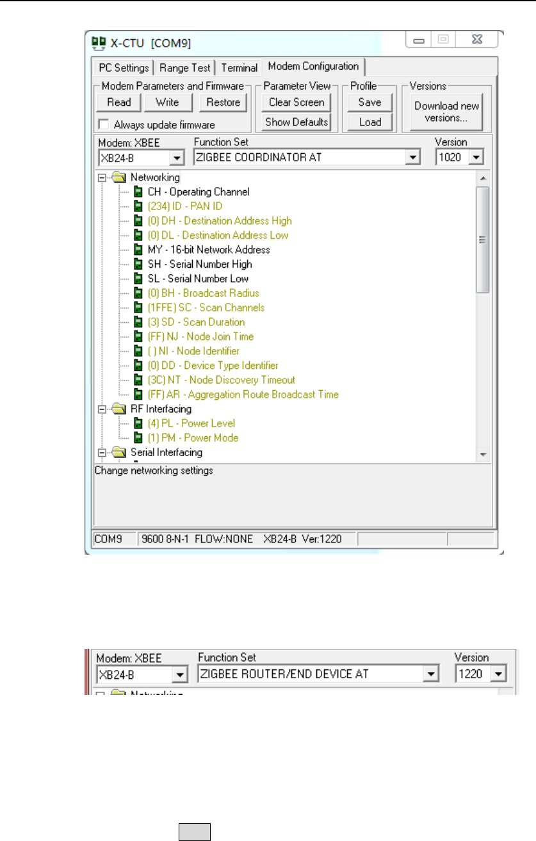
Task: Click the SD Scan Duration icon
Action: 138,322
